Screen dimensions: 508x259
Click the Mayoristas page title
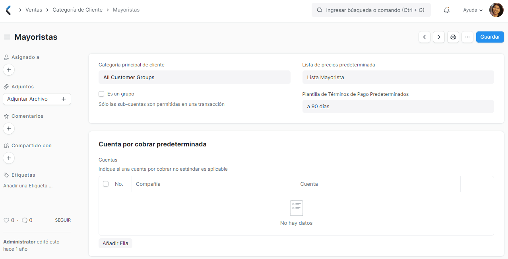pyautogui.click(x=36, y=37)
